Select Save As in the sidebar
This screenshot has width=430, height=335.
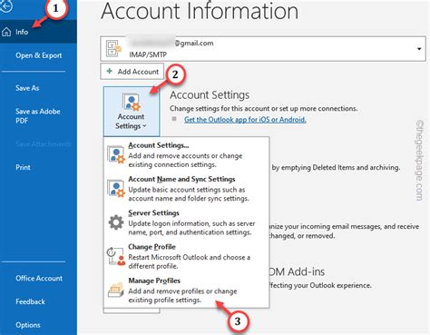pyautogui.click(x=27, y=88)
